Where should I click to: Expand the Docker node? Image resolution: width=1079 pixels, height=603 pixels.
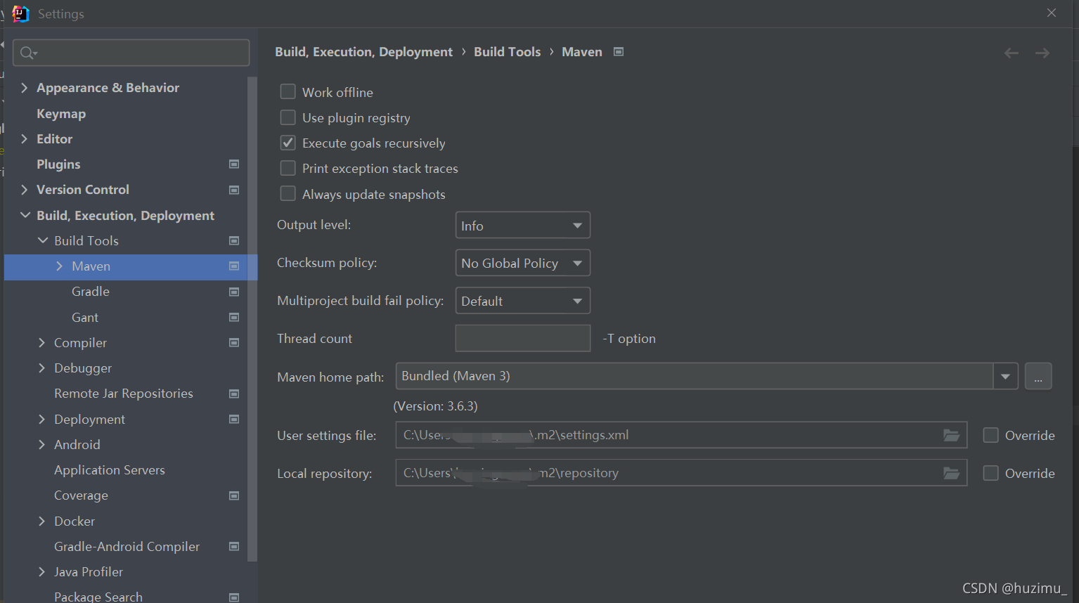(x=41, y=521)
